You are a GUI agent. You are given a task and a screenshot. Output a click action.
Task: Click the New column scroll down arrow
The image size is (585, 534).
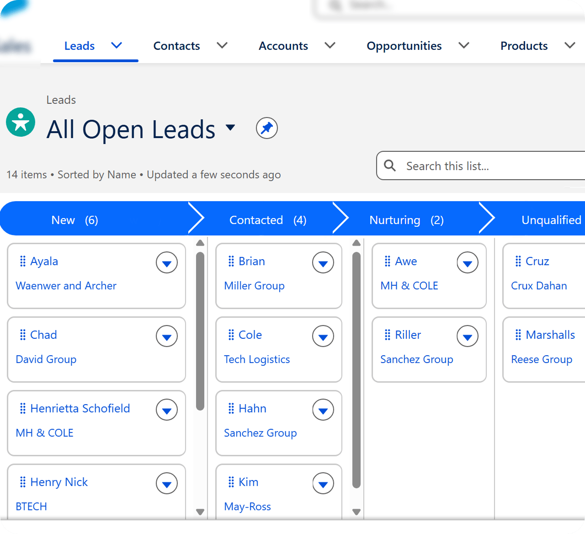[200, 512]
